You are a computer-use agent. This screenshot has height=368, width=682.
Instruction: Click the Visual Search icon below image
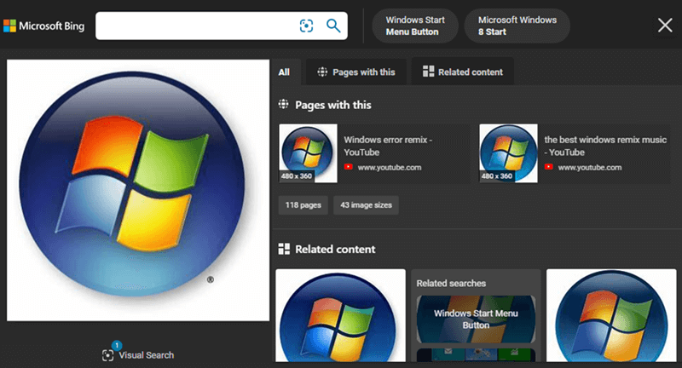coord(107,354)
